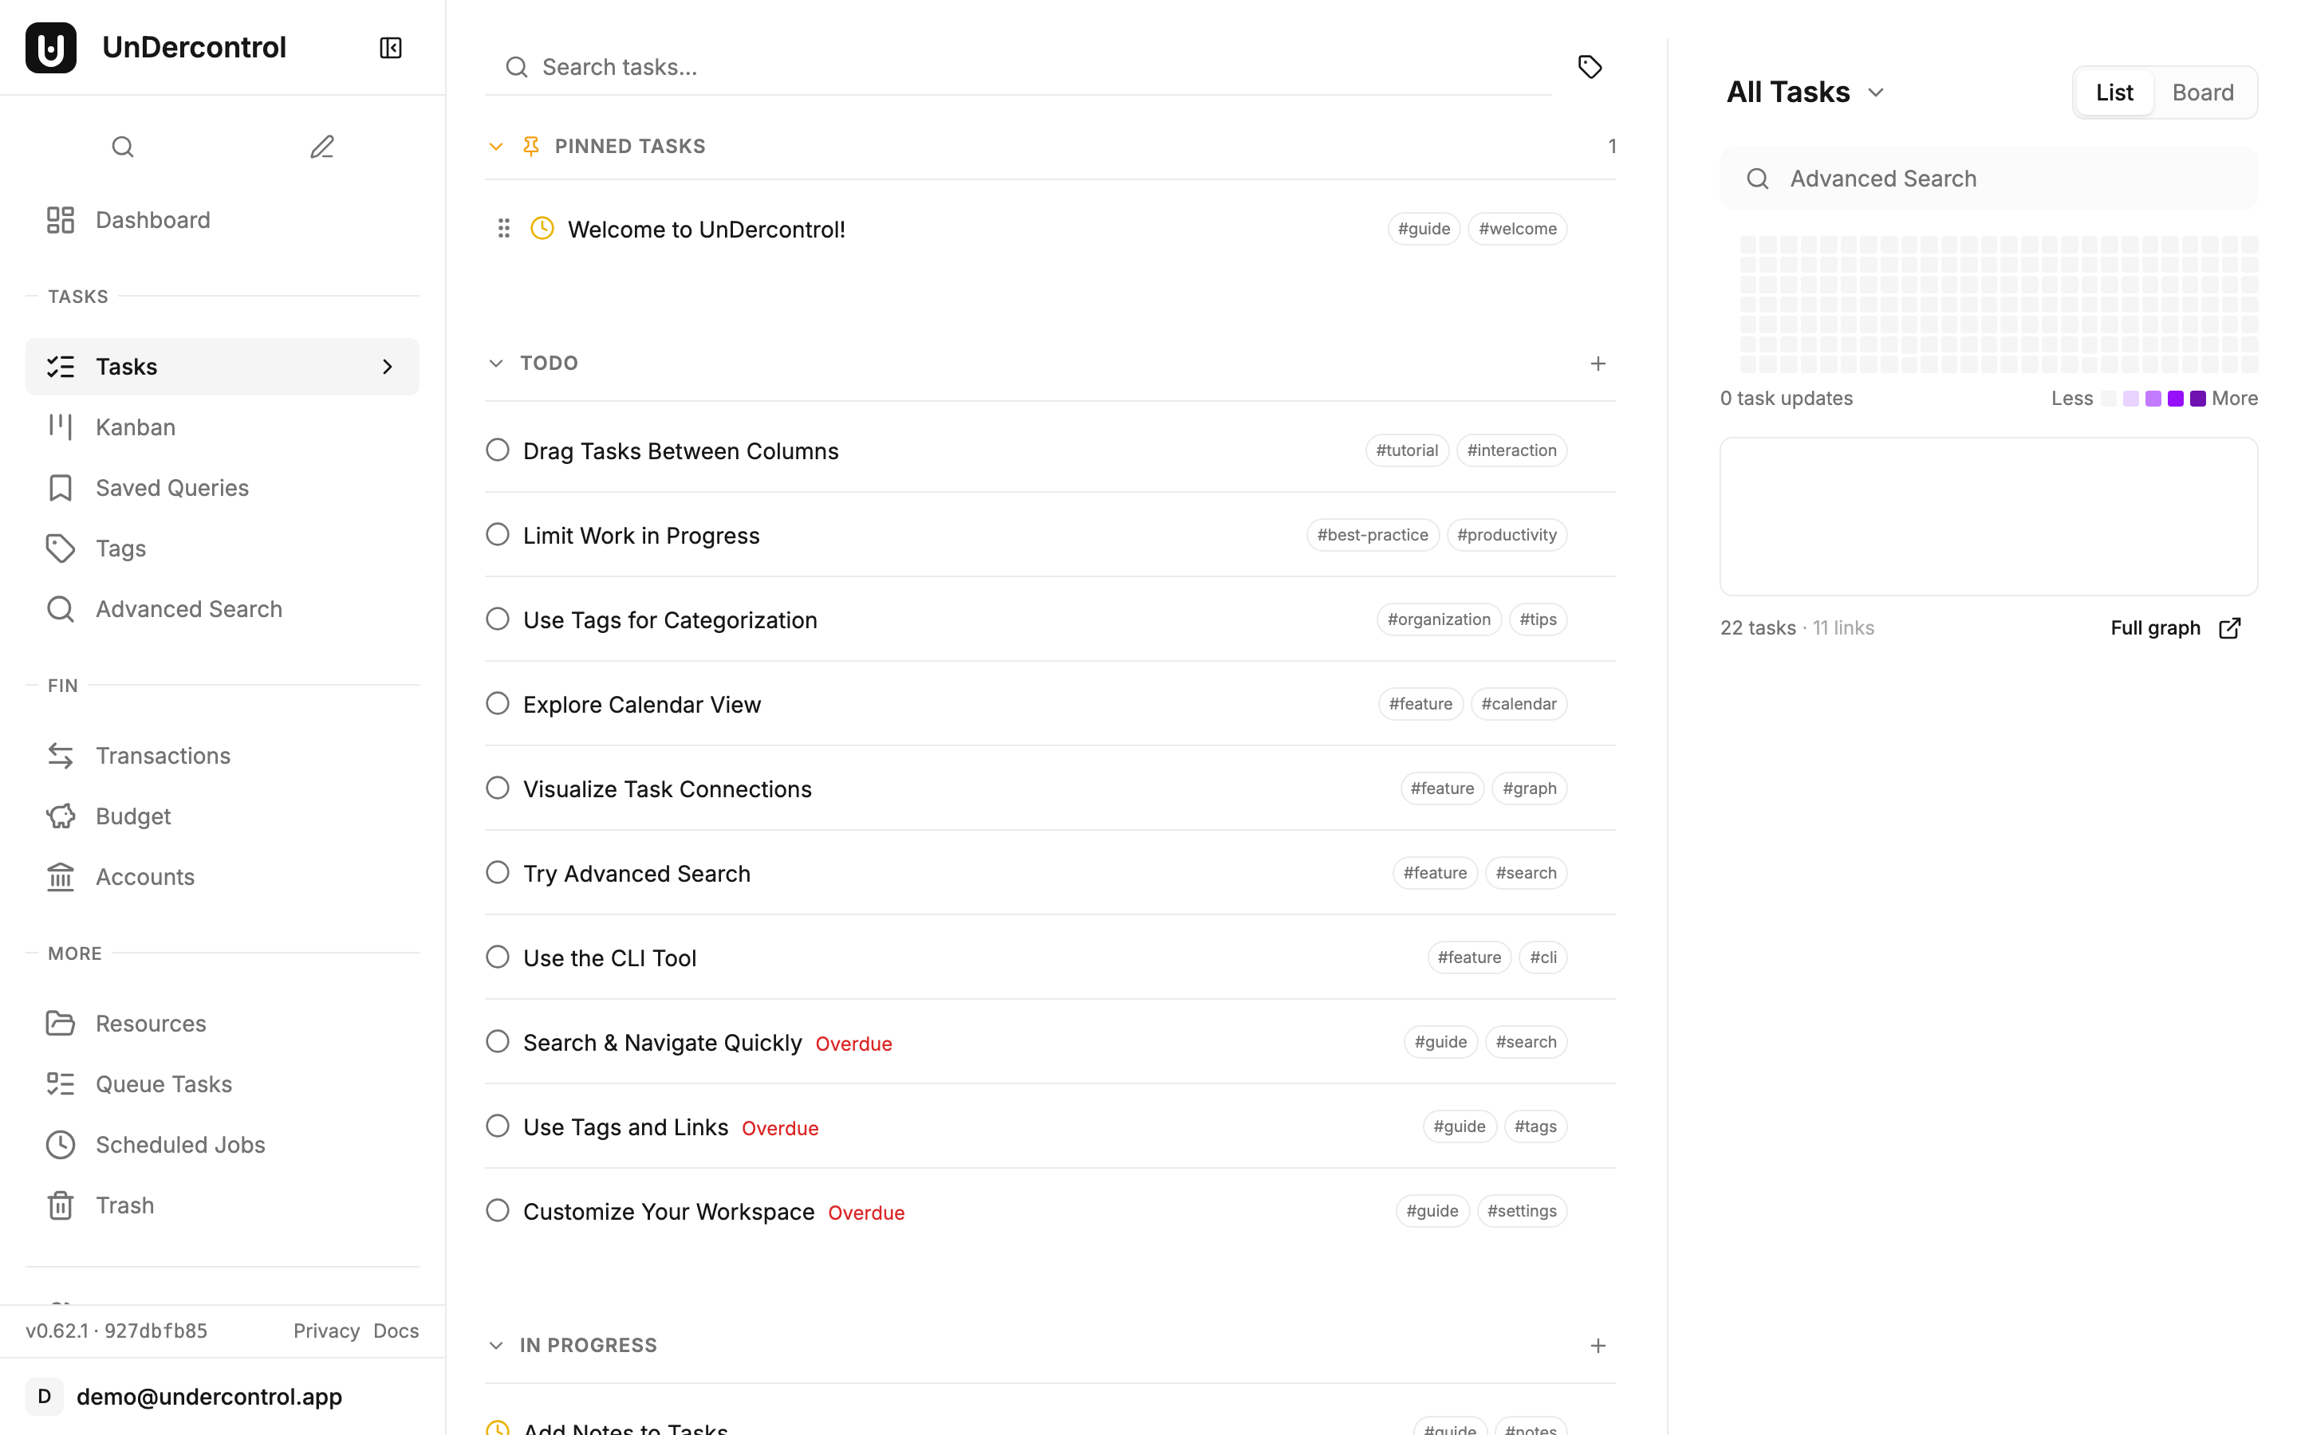The height and width of the screenshot is (1435, 2297).
Task: Open the Kanban view from the sidebar
Action: coord(134,427)
